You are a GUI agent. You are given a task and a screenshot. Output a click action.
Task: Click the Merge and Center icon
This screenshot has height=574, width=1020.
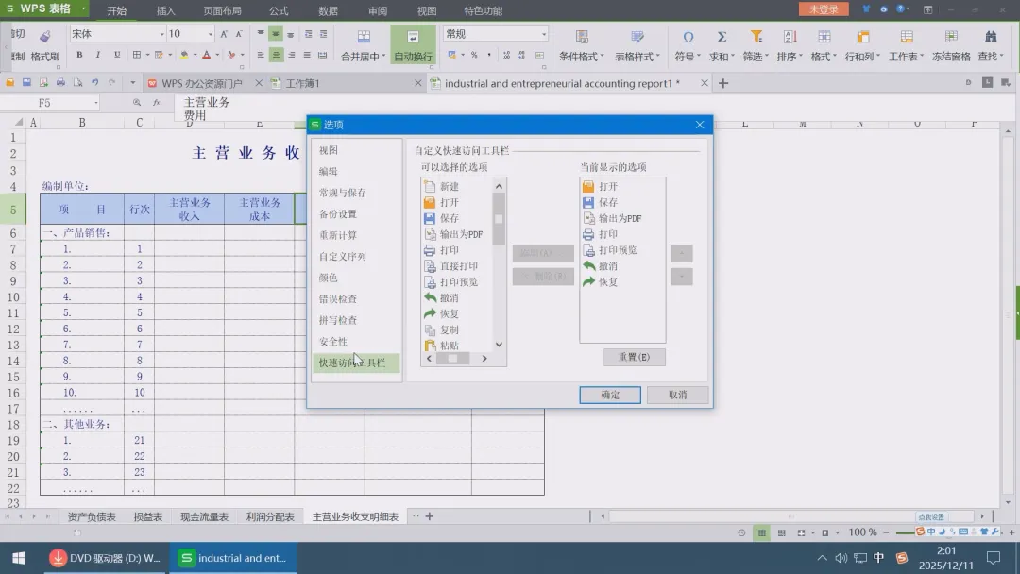(x=364, y=37)
